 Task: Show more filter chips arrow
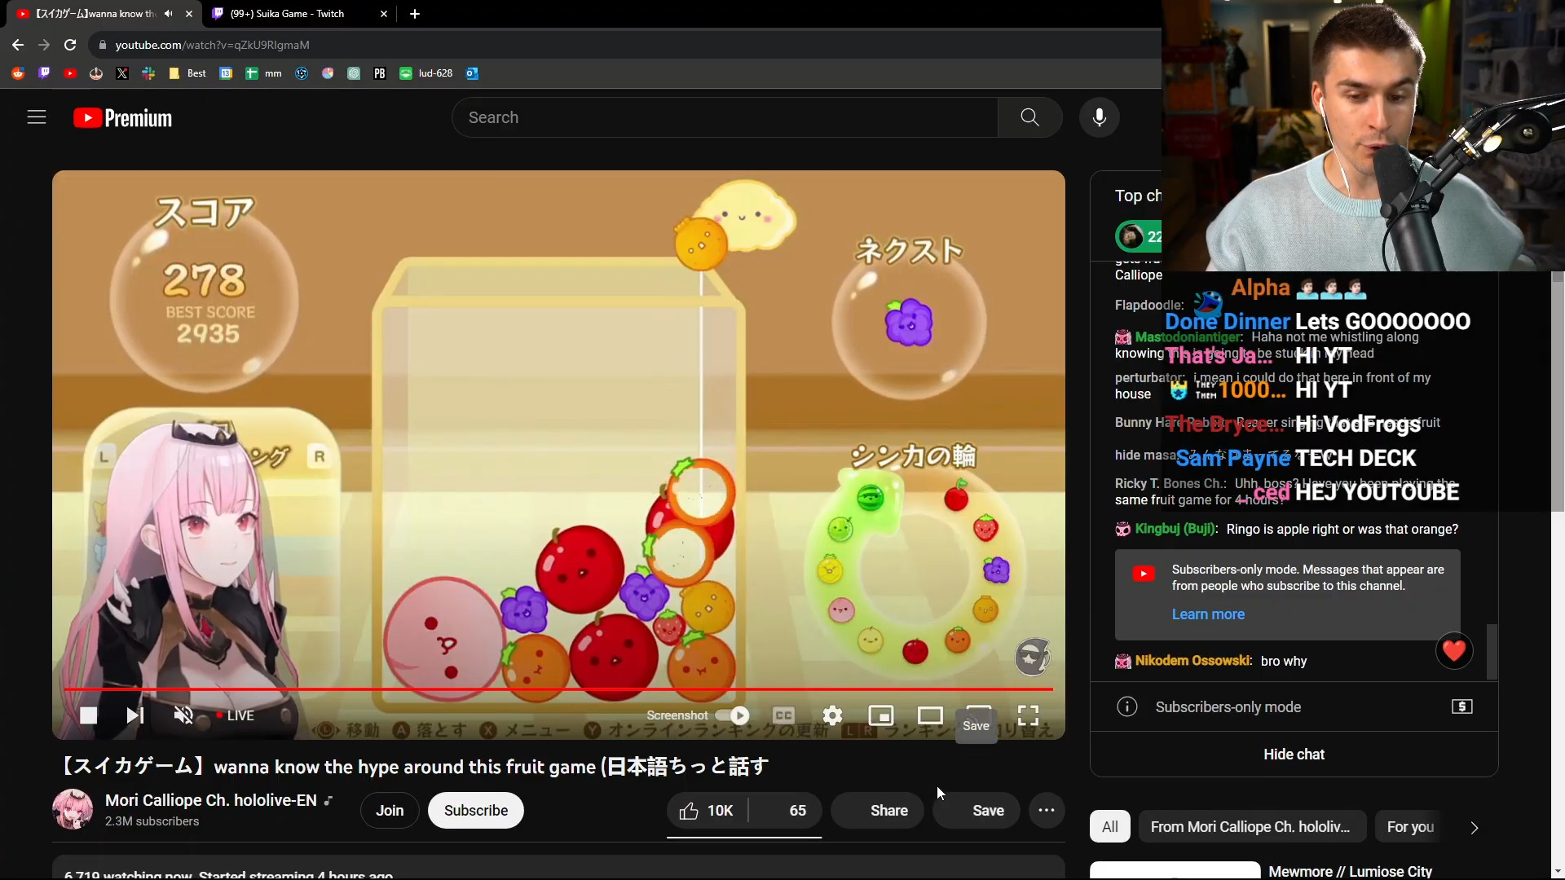coord(1474,828)
